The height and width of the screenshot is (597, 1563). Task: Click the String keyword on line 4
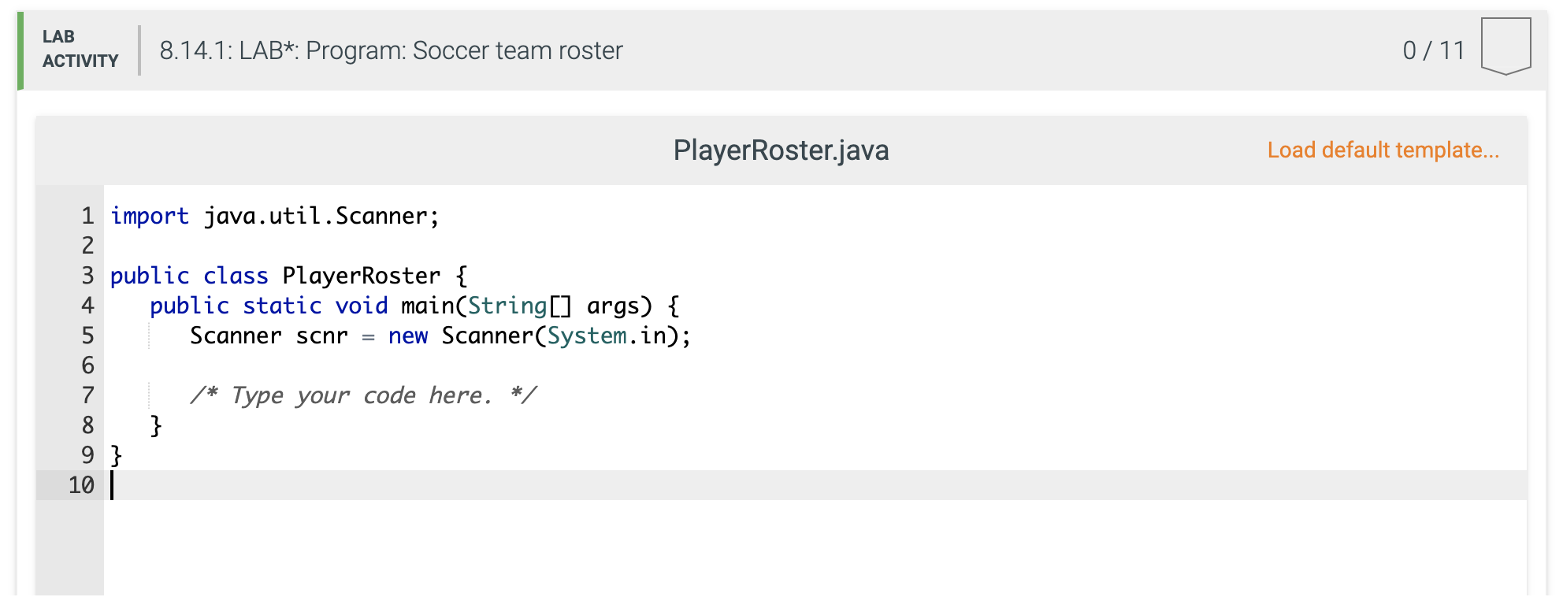[507, 306]
